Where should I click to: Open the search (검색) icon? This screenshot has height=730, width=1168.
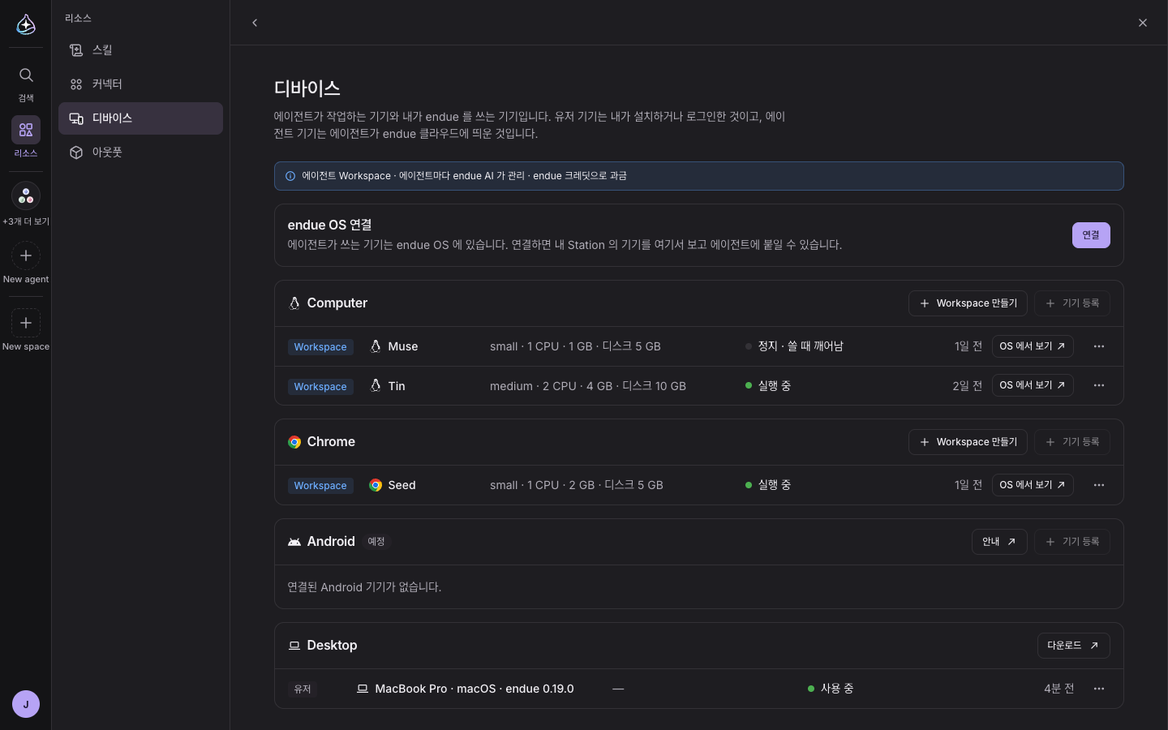click(x=26, y=75)
